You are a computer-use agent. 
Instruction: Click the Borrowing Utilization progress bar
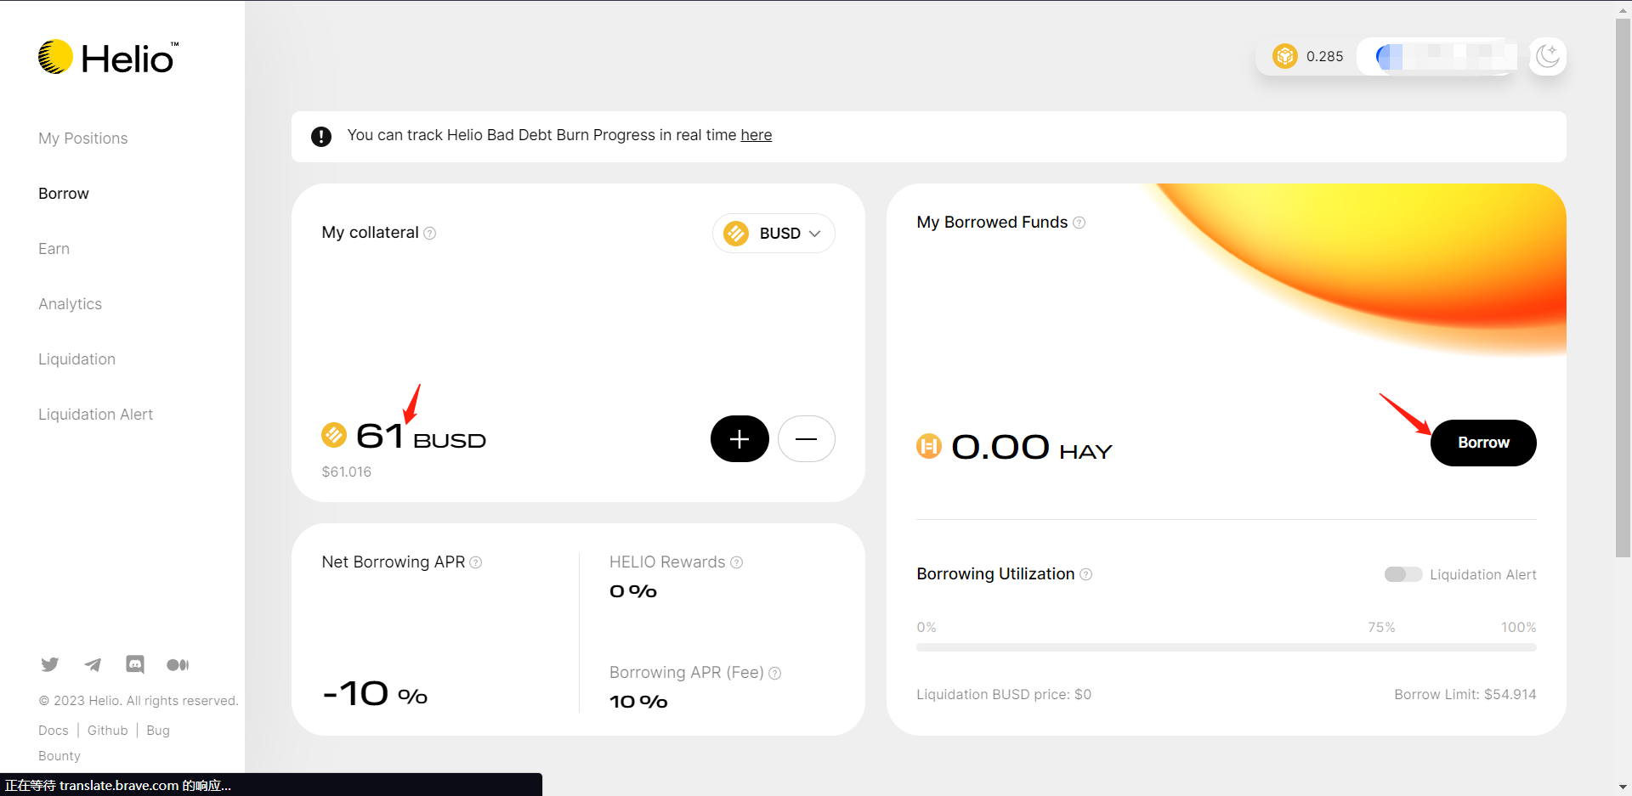click(x=1226, y=647)
